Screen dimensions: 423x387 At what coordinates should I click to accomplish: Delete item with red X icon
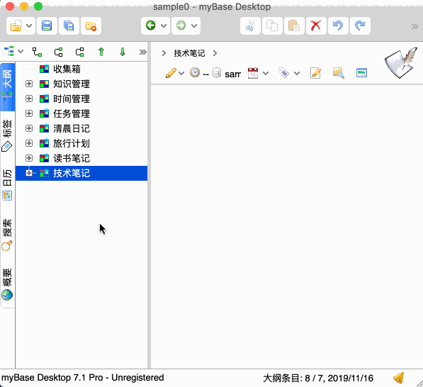[316, 26]
